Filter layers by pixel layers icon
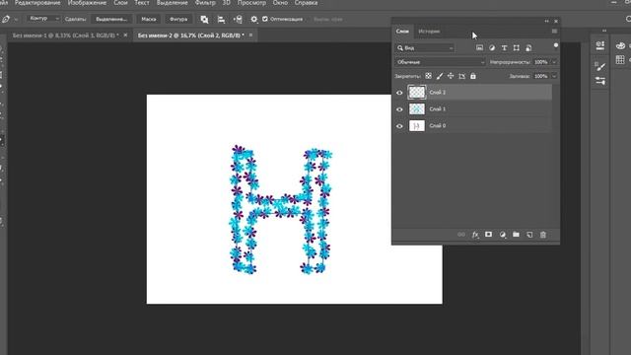The width and height of the screenshot is (631, 355). point(480,48)
